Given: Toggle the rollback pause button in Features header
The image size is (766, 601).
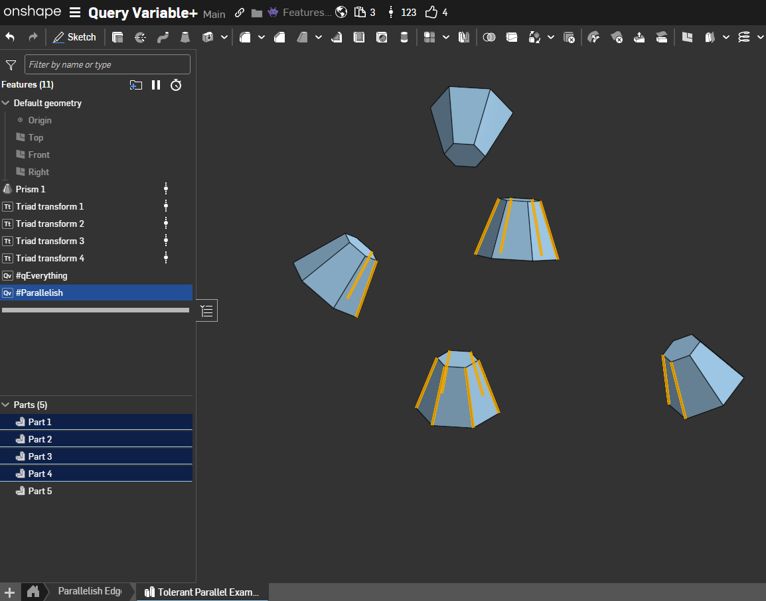Looking at the screenshot, I should pyautogui.click(x=156, y=85).
